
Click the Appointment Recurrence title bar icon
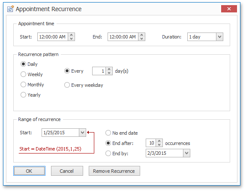tap(11, 9)
